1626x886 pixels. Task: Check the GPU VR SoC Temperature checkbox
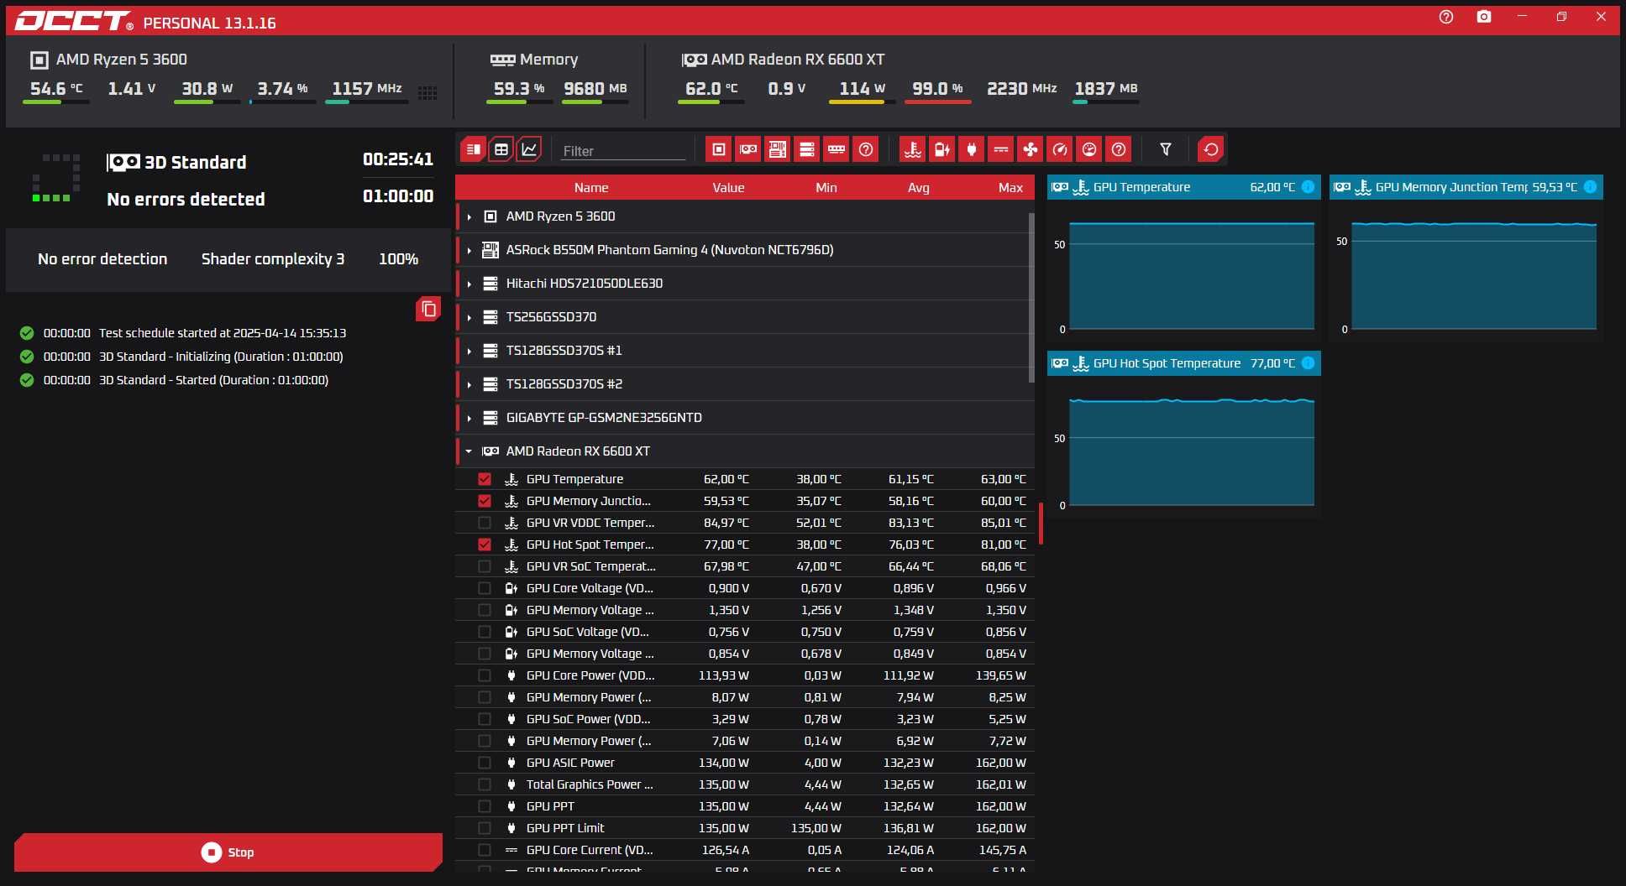click(485, 566)
